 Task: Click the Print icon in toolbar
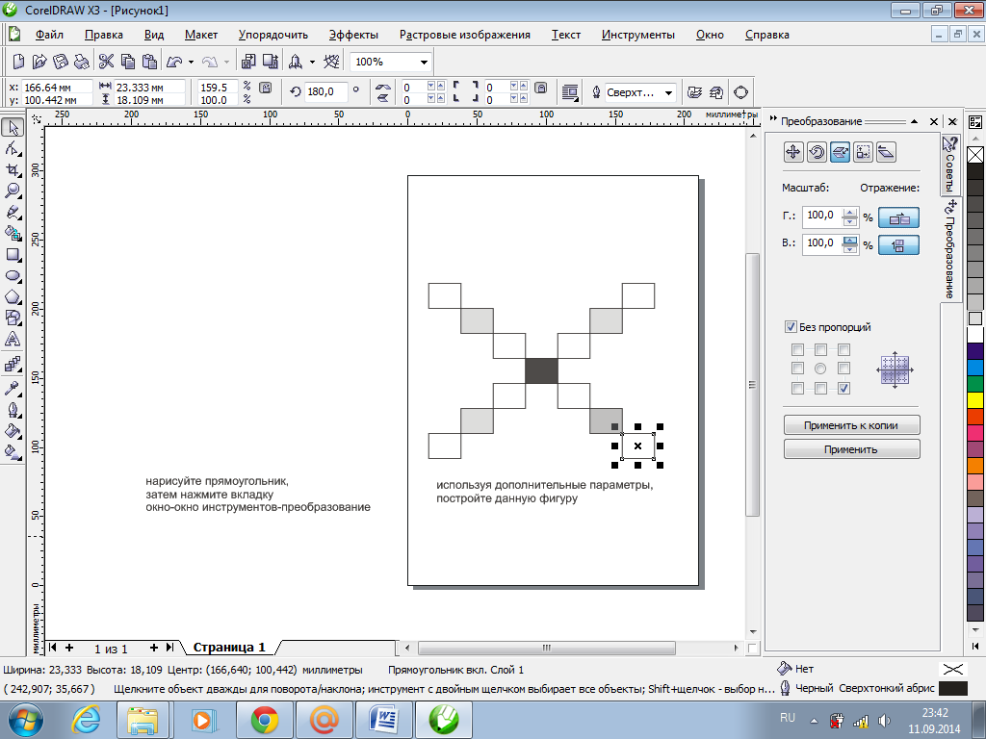click(x=82, y=62)
